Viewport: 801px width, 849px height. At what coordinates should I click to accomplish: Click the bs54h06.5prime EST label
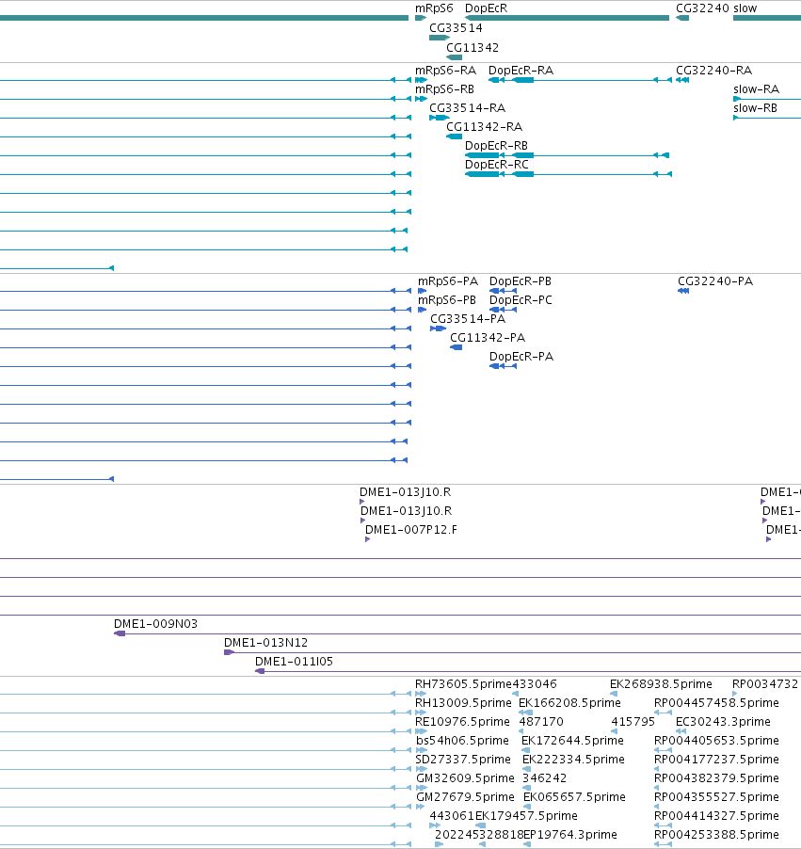coord(462,742)
